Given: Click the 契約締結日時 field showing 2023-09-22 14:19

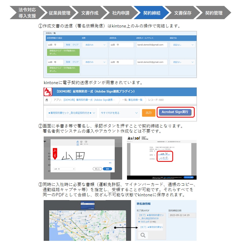Looking at the screenshot, I should coord(182,215).
